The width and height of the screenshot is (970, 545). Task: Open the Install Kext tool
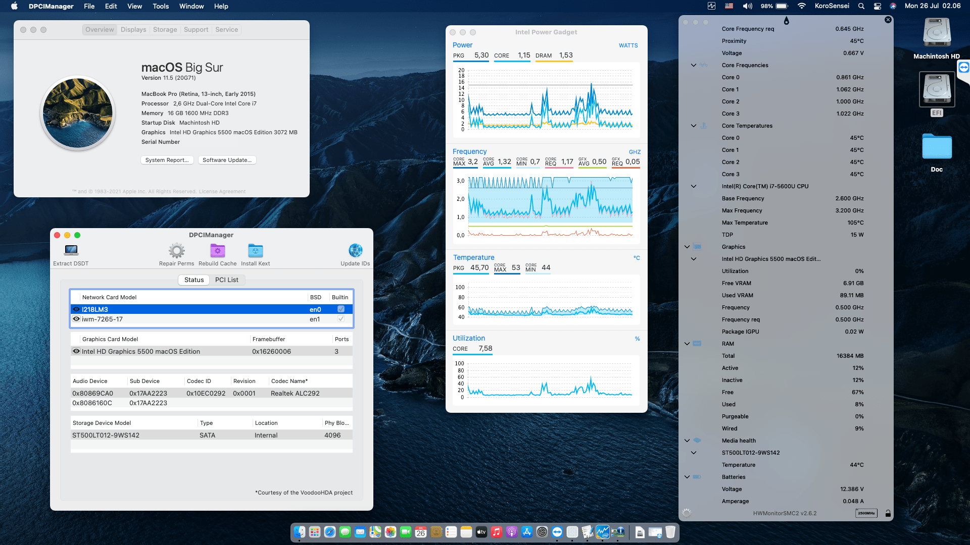(255, 250)
